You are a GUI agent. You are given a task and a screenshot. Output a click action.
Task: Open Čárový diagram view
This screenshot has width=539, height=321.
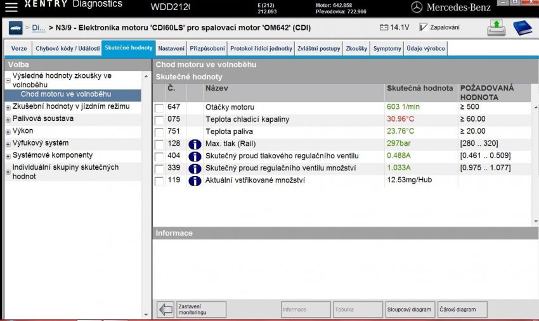462,310
